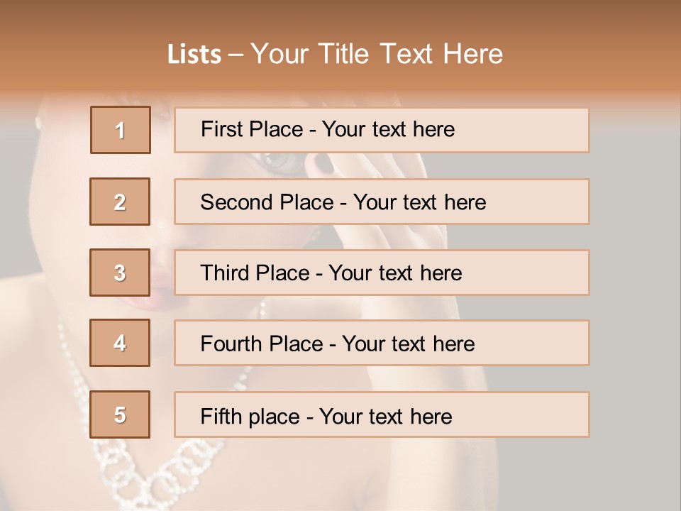The height and width of the screenshot is (511, 681).
Task: Click the bold word 'Lists' in title
Action: click(194, 55)
